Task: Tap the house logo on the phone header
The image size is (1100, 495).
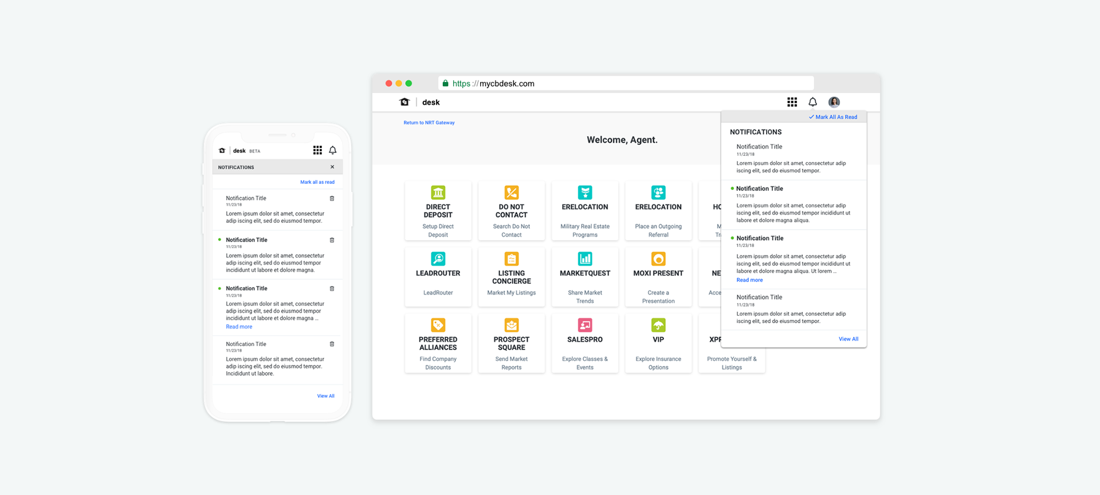Action: [x=222, y=151]
